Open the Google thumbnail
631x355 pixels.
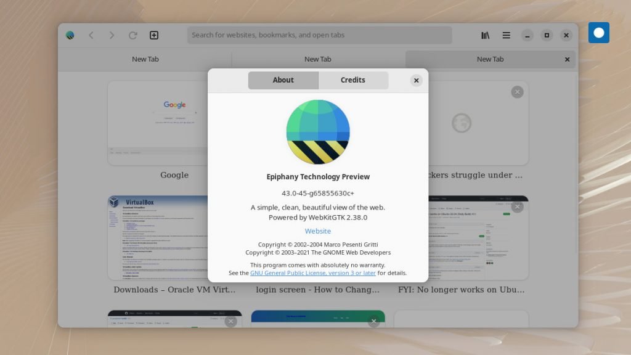pos(158,123)
